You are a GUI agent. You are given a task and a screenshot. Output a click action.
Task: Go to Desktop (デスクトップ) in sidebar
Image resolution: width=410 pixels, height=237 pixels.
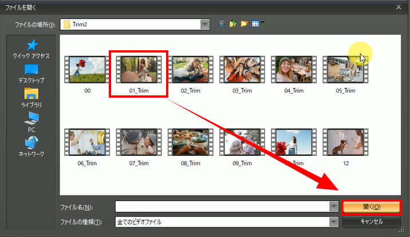coord(31,73)
